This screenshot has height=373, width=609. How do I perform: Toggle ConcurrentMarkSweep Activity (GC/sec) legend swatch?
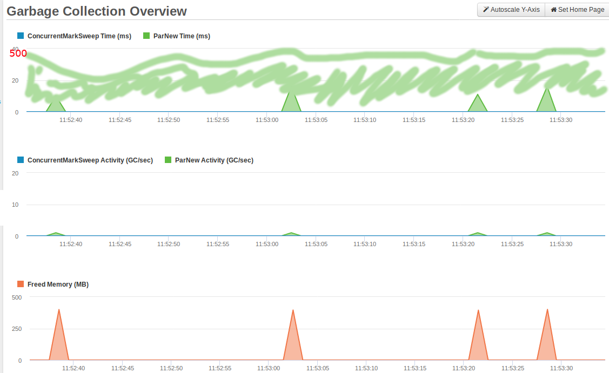21,160
